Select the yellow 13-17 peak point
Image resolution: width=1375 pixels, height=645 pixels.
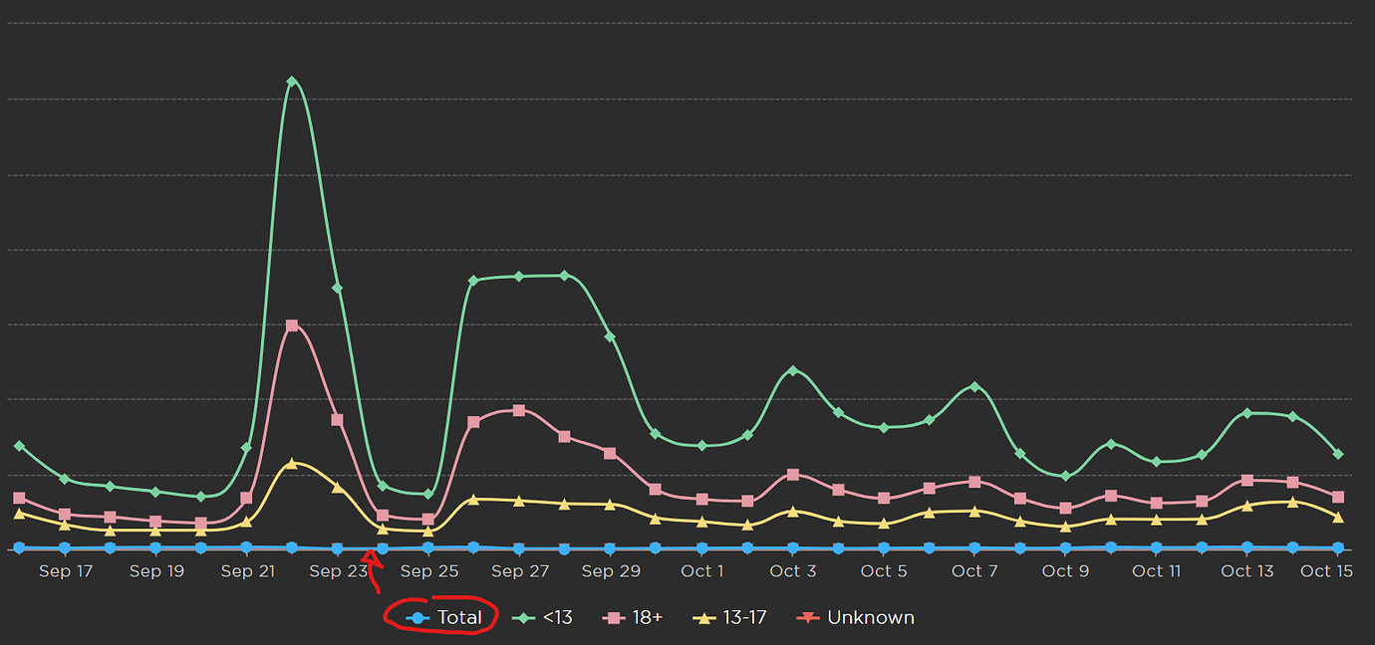291,463
